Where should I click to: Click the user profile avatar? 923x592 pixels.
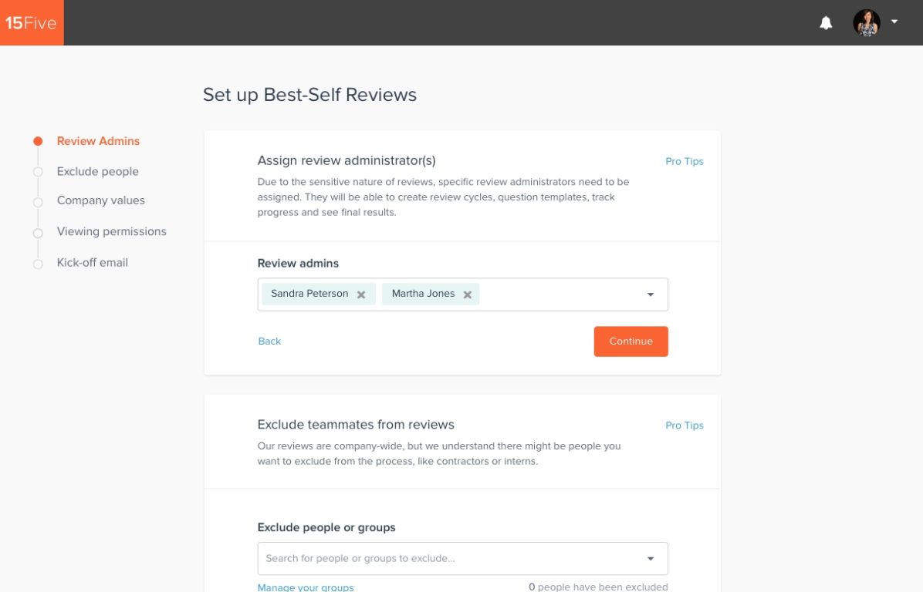[866, 23]
